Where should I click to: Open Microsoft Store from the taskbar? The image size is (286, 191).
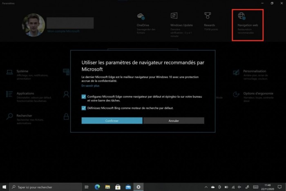click(118, 187)
